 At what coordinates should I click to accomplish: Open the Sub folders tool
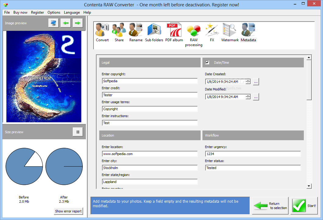click(x=154, y=32)
